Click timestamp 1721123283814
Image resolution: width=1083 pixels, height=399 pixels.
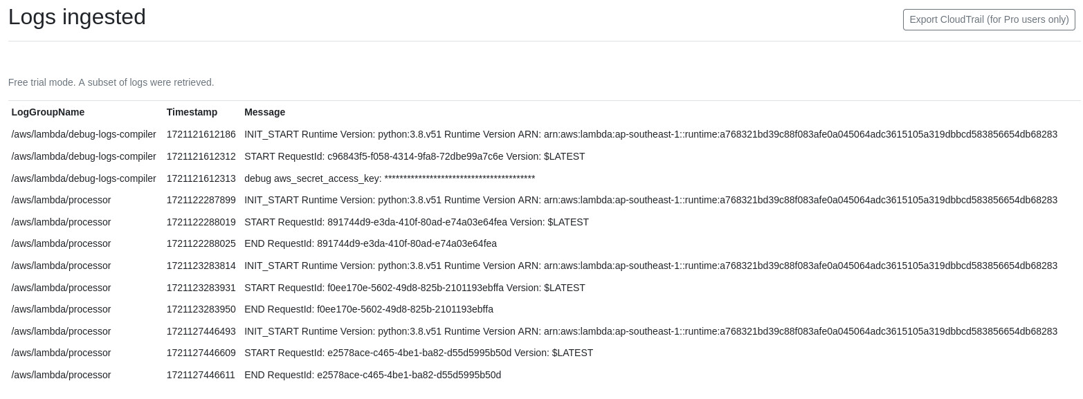(201, 266)
